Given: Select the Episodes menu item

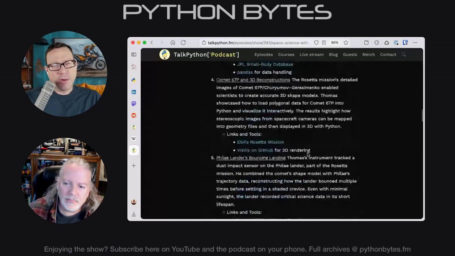Looking at the screenshot, I should coord(263,54).
